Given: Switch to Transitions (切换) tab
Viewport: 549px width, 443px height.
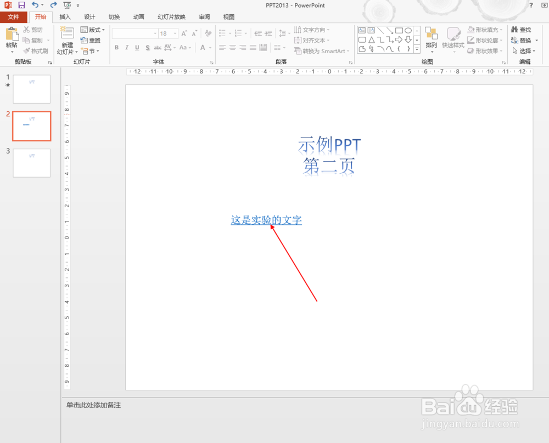Looking at the screenshot, I should click(114, 17).
